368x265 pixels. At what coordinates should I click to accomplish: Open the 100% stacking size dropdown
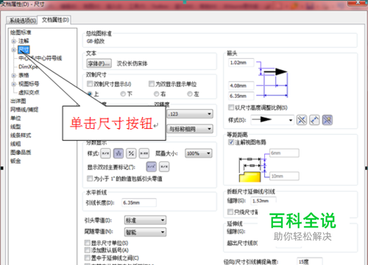(x=199, y=153)
